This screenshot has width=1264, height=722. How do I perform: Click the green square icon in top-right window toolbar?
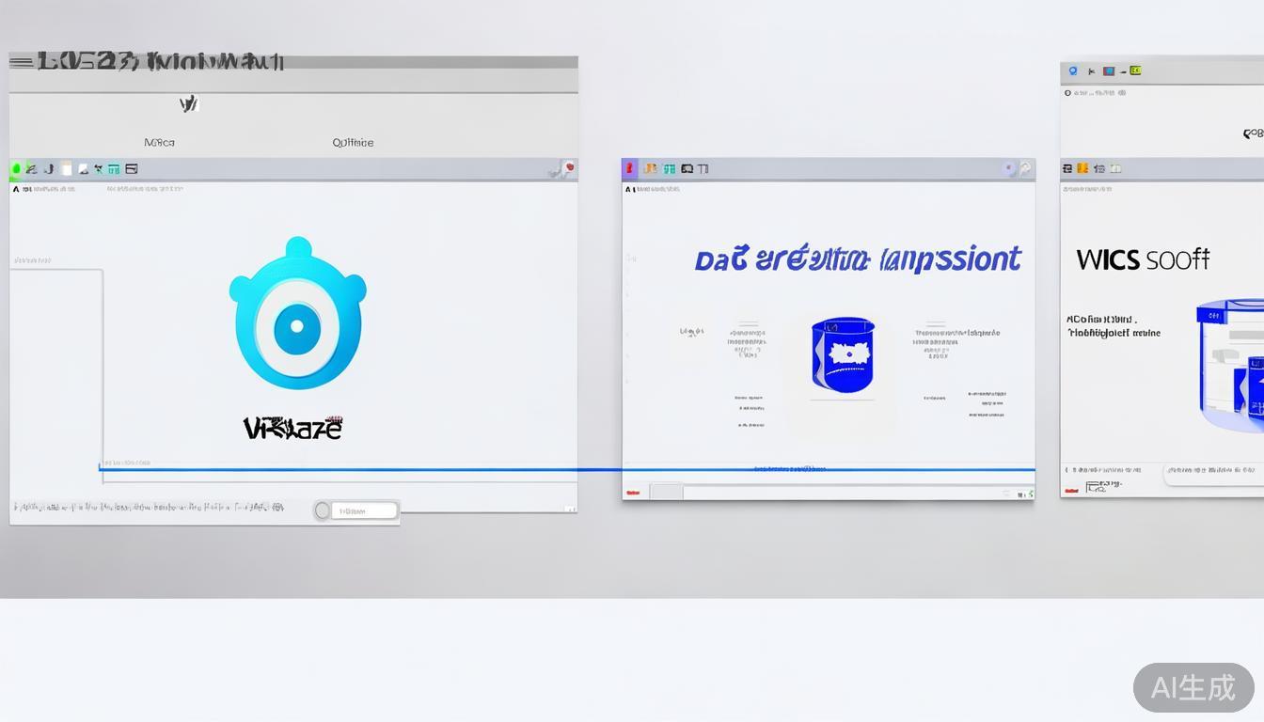(x=1135, y=71)
